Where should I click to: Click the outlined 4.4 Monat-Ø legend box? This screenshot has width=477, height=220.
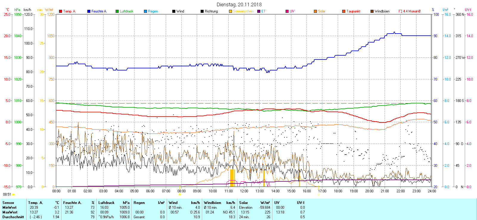click(x=400, y=11)
